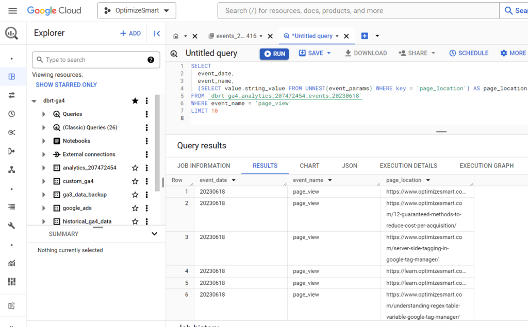Collapse the Explorer panel with the collapse icon

point(157,33)
